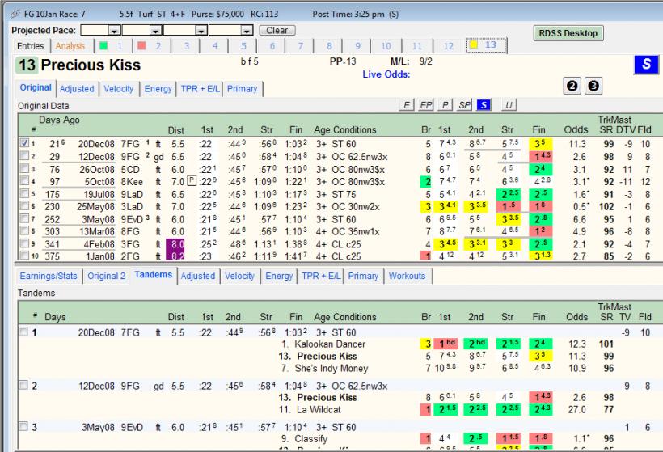Select horse tab 4
This screenshot has height=452, width=663.
215,45
